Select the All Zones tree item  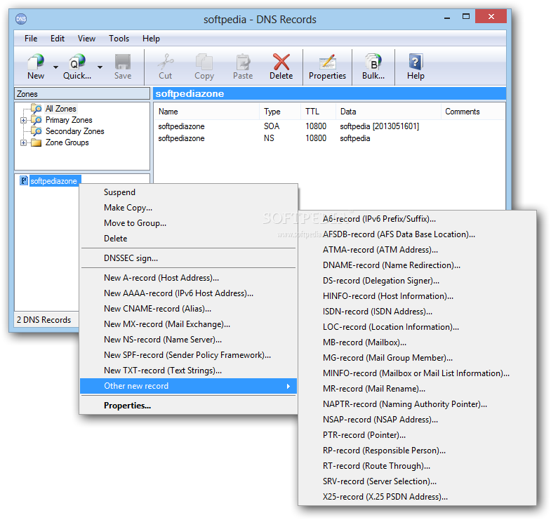61,109
